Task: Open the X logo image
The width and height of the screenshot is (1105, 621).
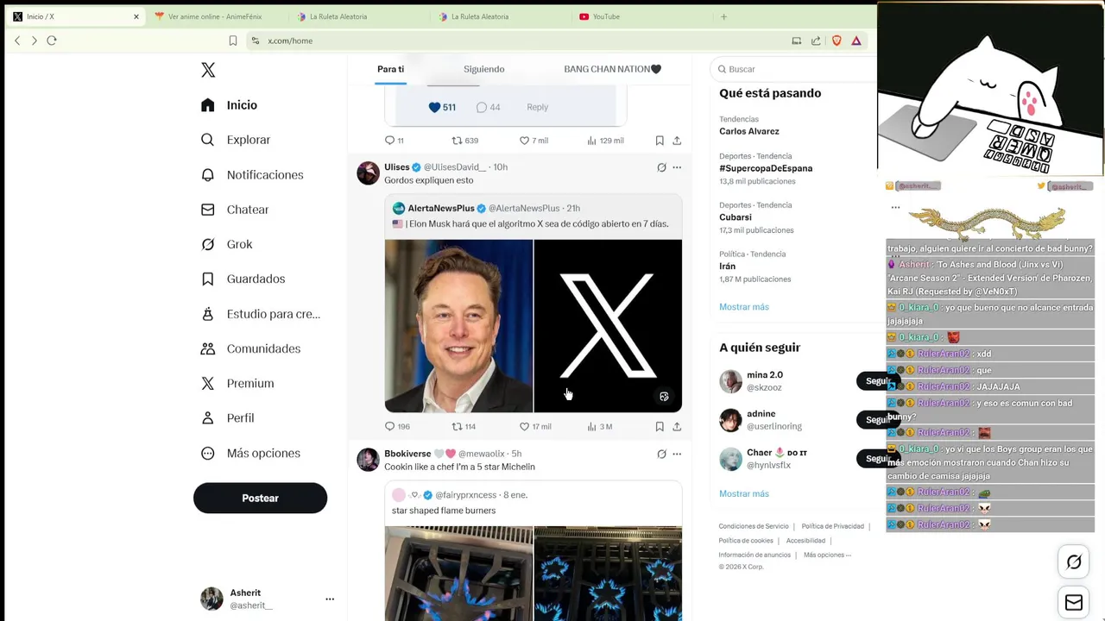Action: coord(608,326)
